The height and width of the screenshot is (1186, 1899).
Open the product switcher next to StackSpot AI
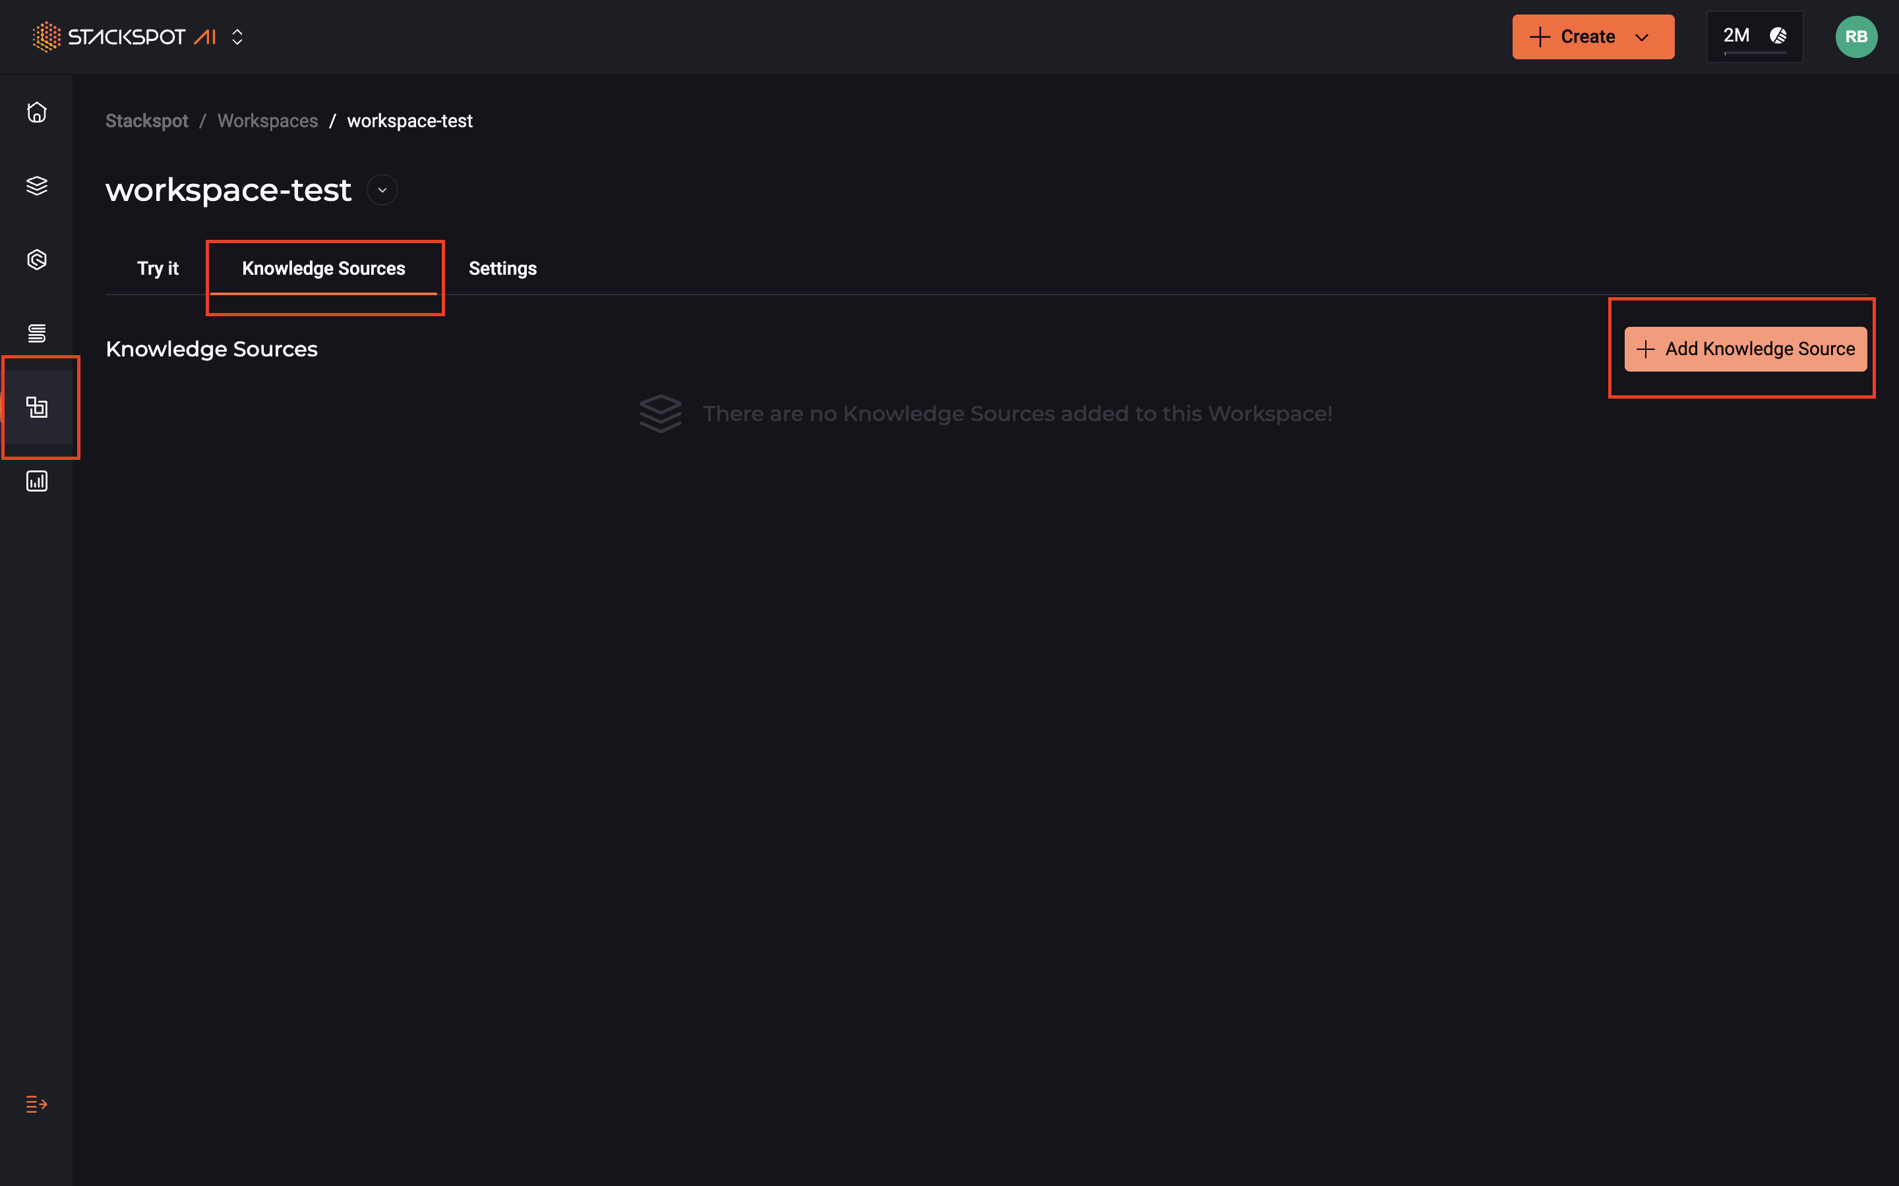click(236, 36)
